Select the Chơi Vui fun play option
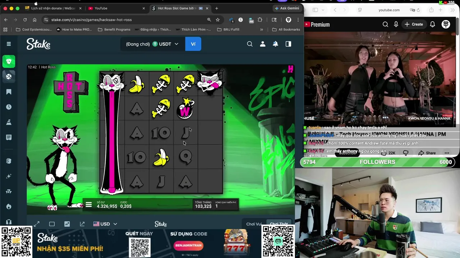Viewport: 460px width, 258px height. point(254,224)
